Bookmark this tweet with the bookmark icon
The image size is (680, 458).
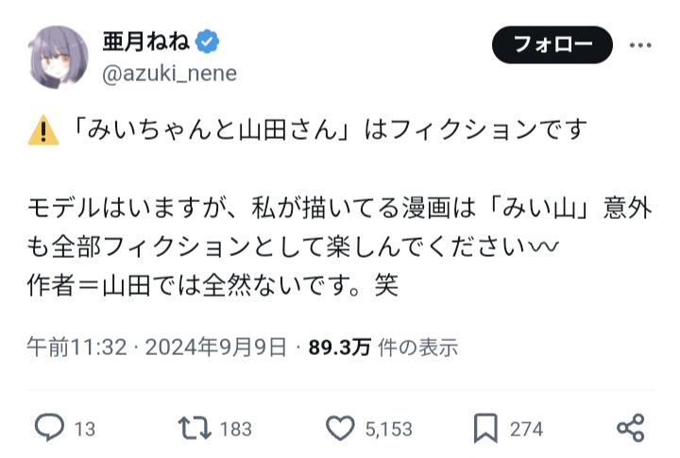pos(486,428)
